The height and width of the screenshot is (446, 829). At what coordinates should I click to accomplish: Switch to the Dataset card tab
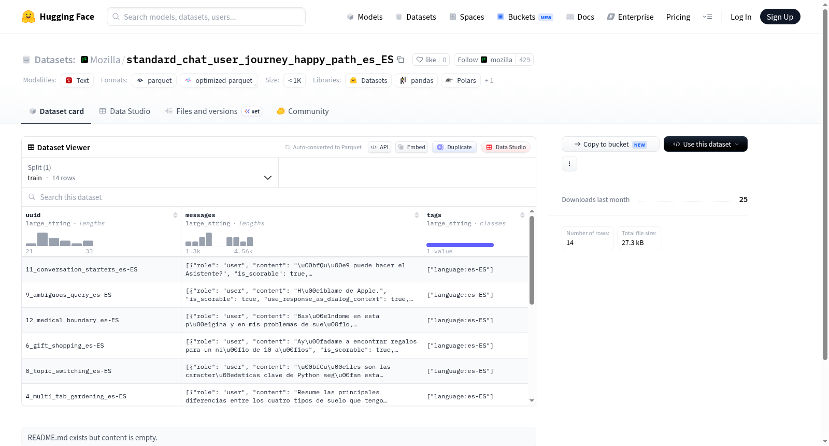[56, 111]
